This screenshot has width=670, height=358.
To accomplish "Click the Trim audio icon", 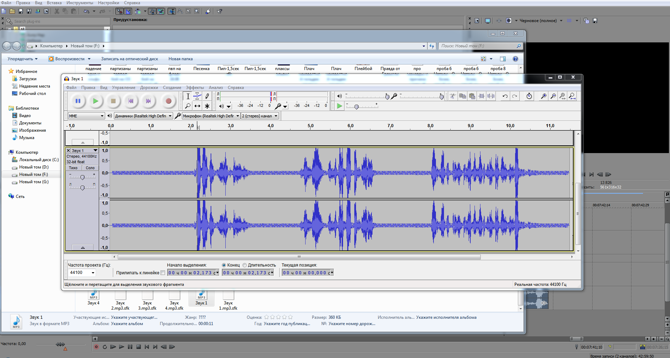I will (482, 96).
